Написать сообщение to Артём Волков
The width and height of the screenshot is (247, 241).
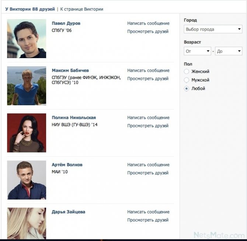[x=148, y=165]
